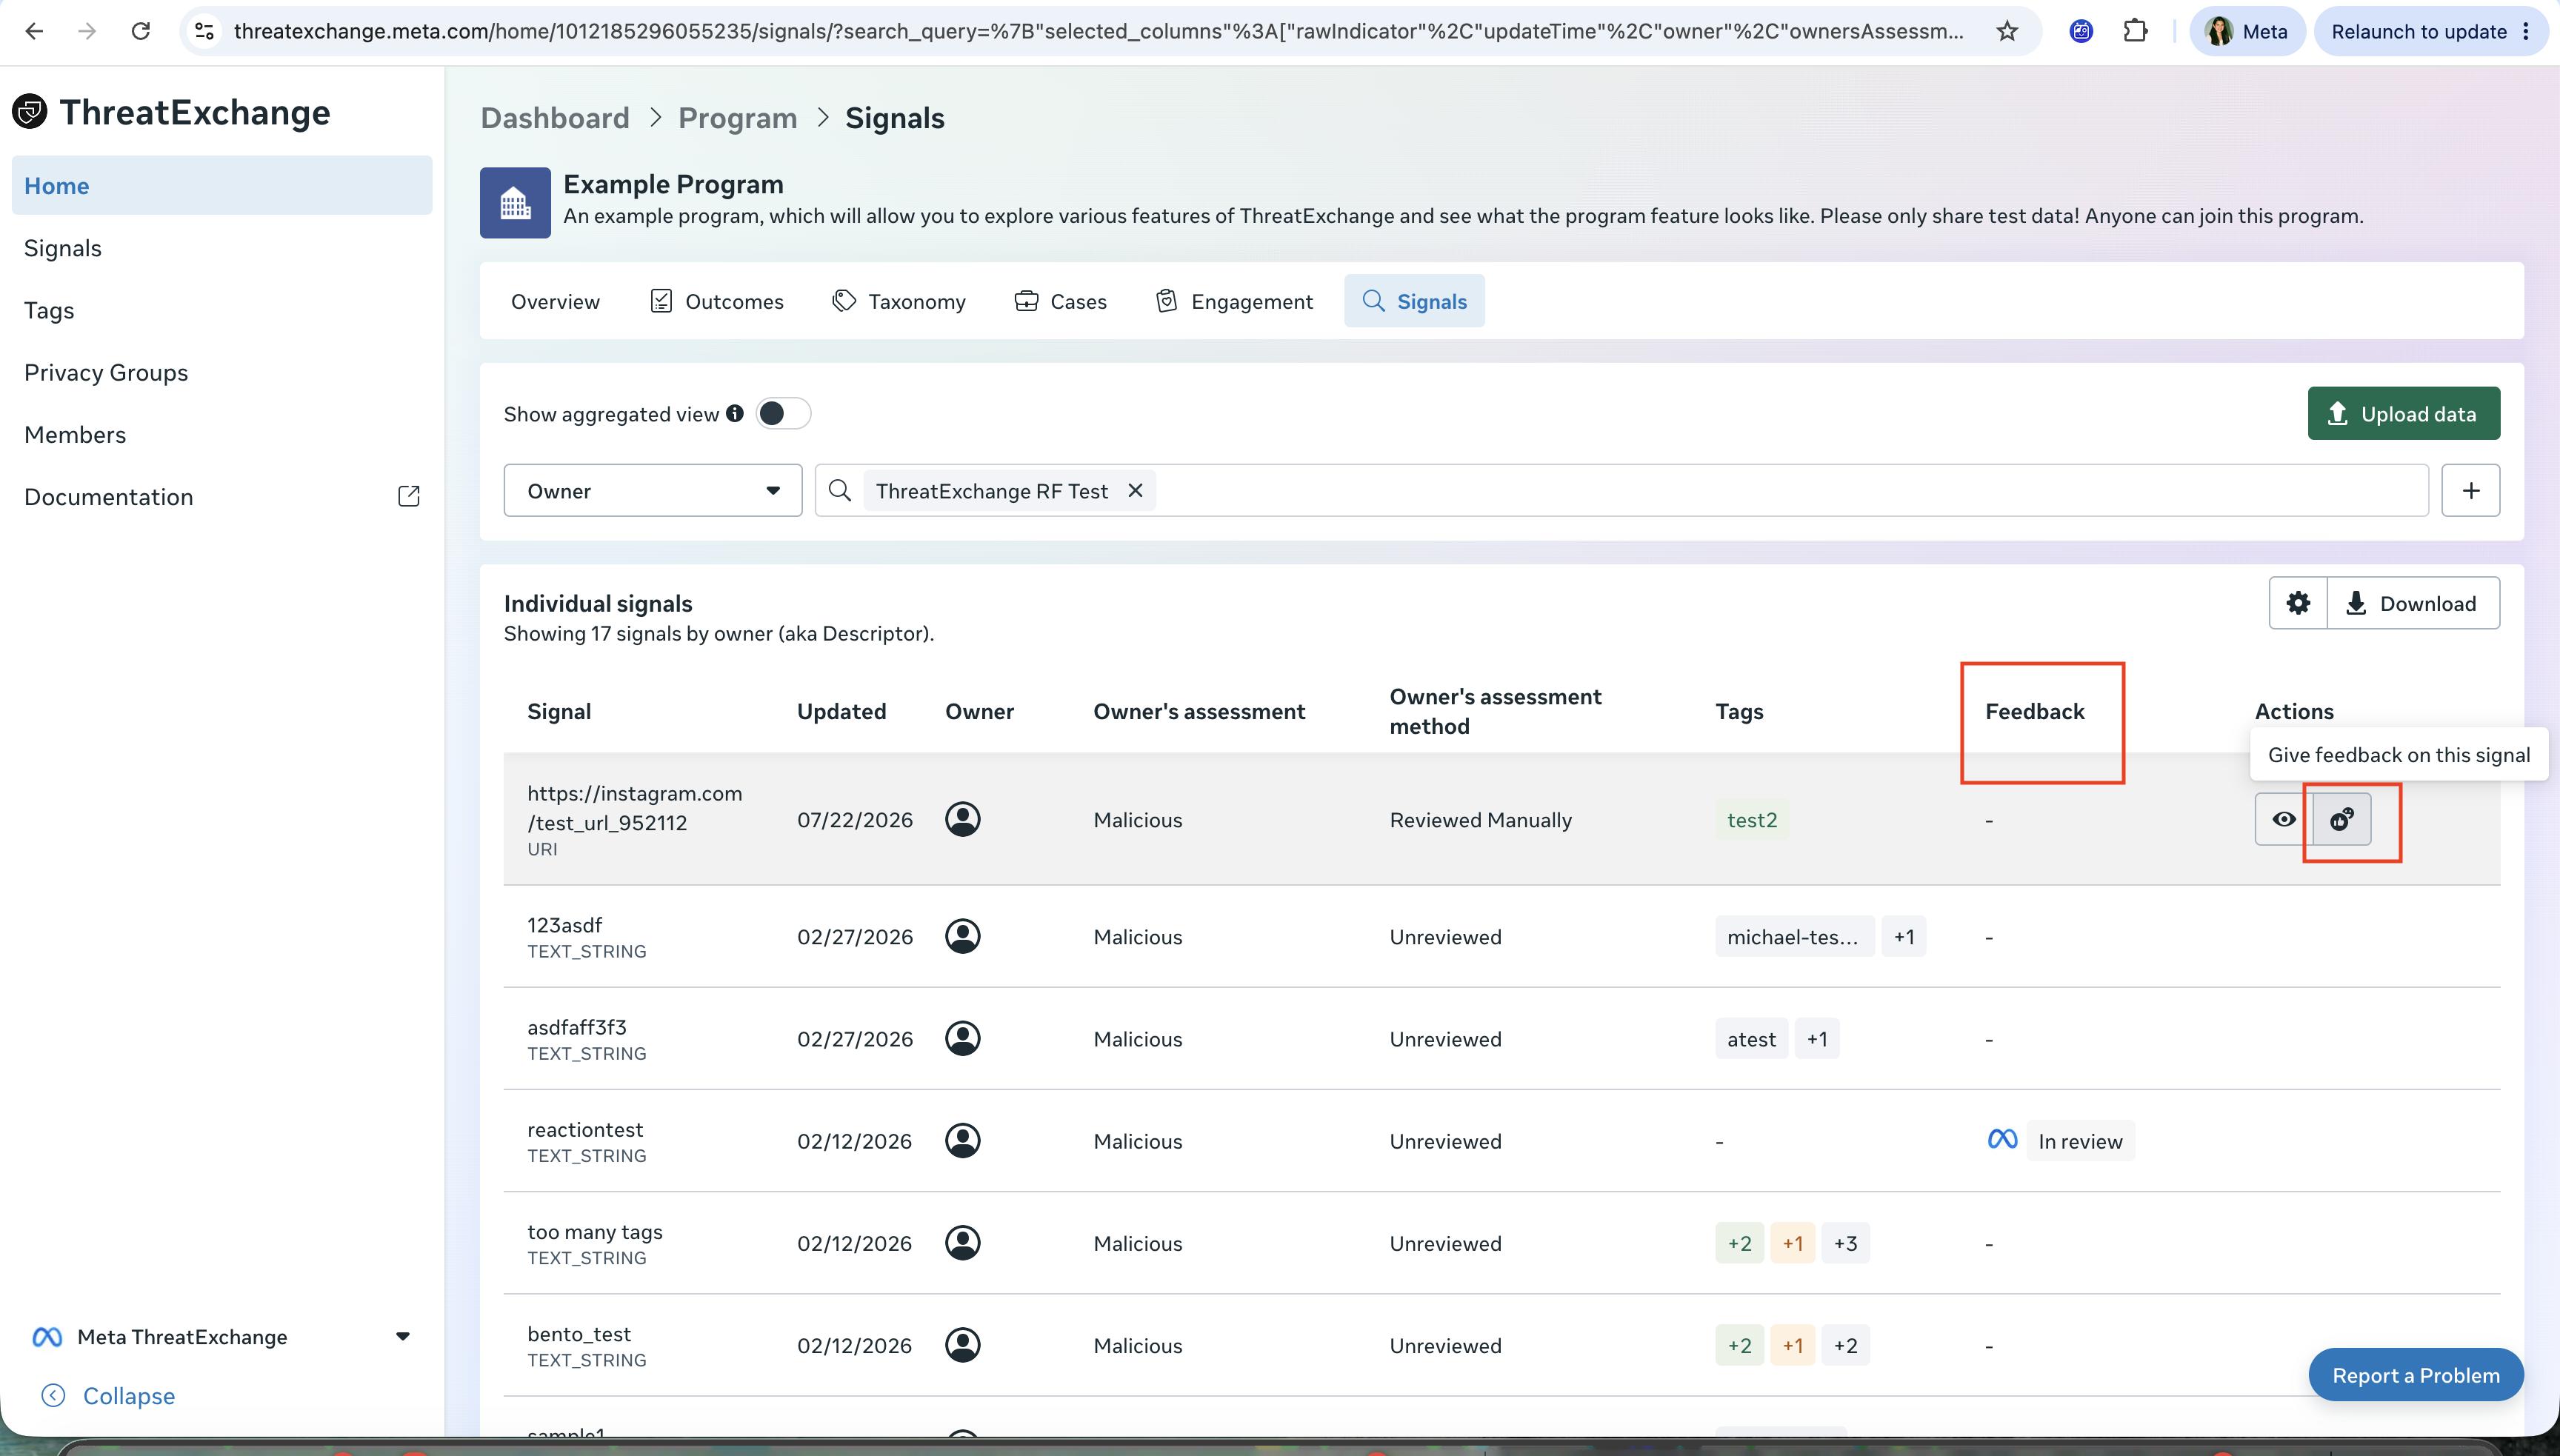View details of the instagram.com signal

tap(2284, 819)
